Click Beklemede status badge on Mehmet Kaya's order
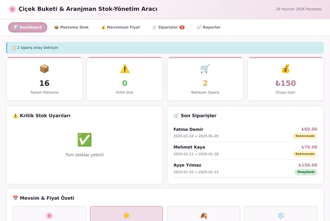Viewport: 330px width, 221px height. (x=305, y=154)
